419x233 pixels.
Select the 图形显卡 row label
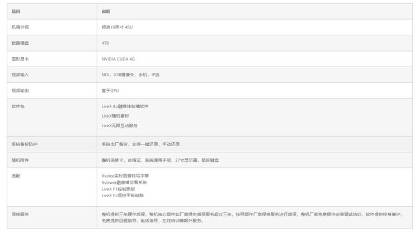(x=21, y=58)
